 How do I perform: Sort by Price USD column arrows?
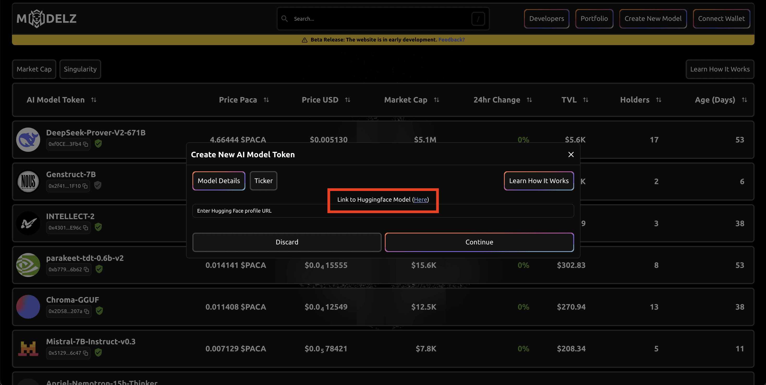click(348, 100)
